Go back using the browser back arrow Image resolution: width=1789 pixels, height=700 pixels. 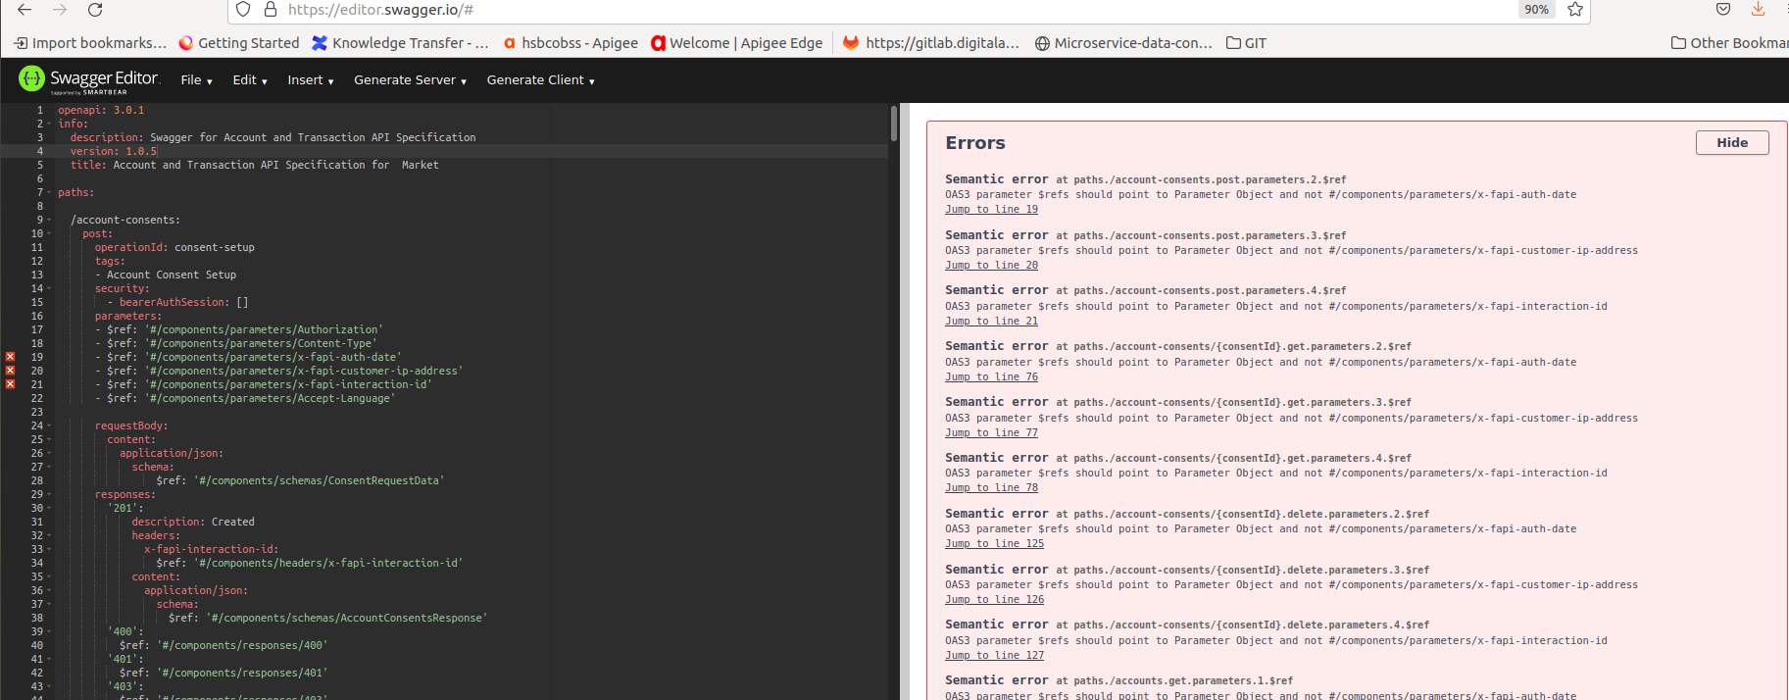pos(25,10)
